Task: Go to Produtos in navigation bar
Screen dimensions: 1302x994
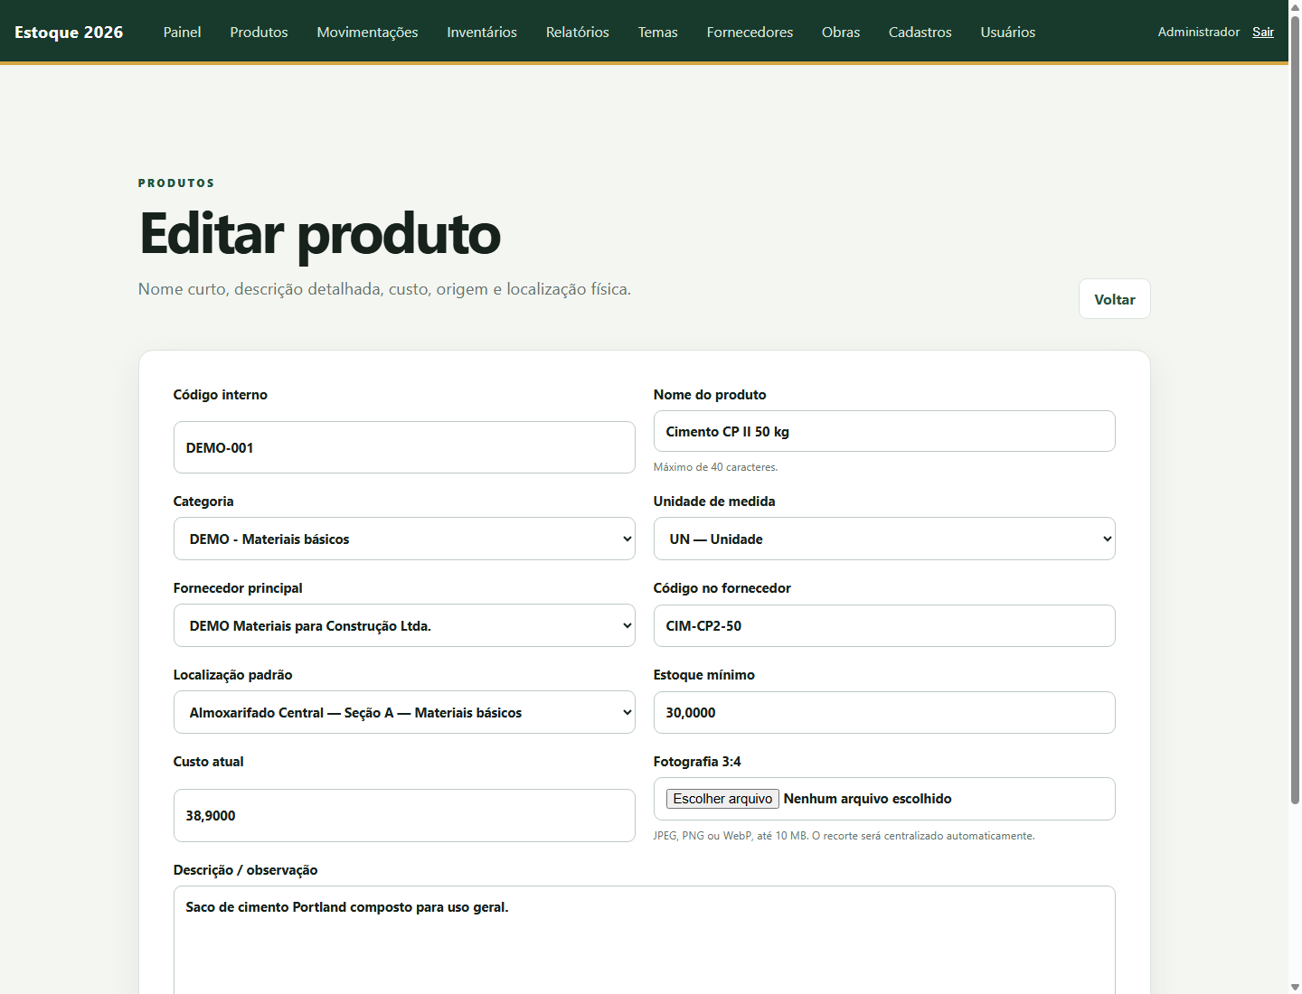Action: tap(259, 32)
